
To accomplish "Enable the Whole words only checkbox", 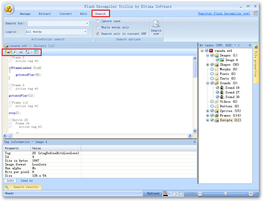I will (x=98, y=27).
